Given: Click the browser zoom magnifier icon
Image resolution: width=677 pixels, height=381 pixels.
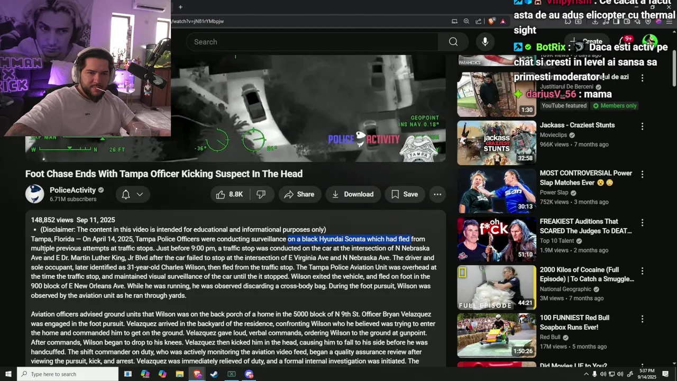Looking at the screenshot, I should point(466,21).
